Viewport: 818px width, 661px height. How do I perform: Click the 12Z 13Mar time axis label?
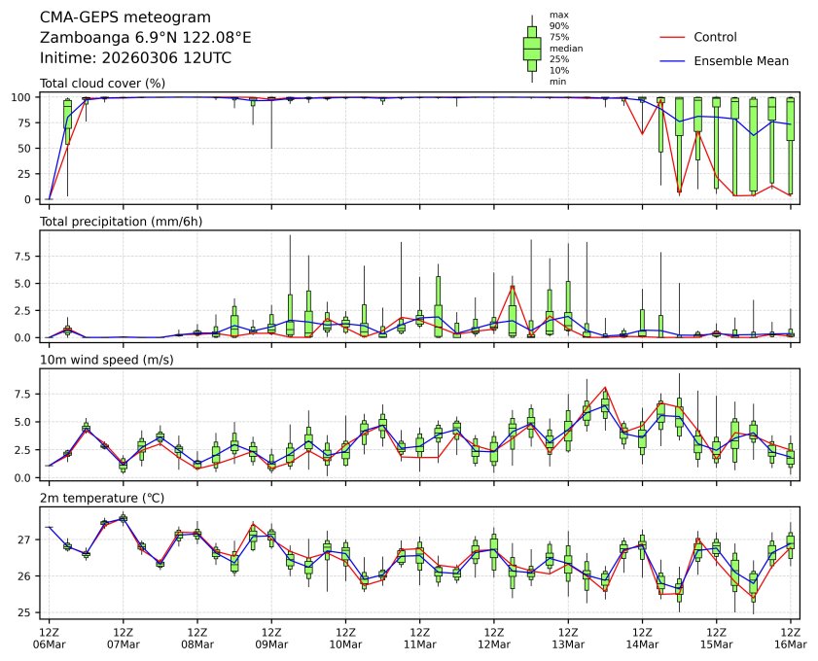pyautogui.click(x=568, y=638)
